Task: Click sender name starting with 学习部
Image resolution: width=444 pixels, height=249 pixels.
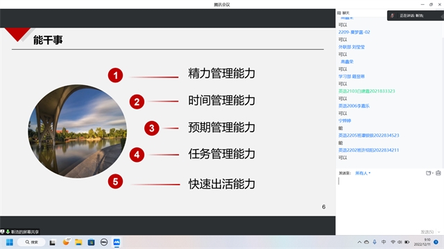Action: (352, 76)
